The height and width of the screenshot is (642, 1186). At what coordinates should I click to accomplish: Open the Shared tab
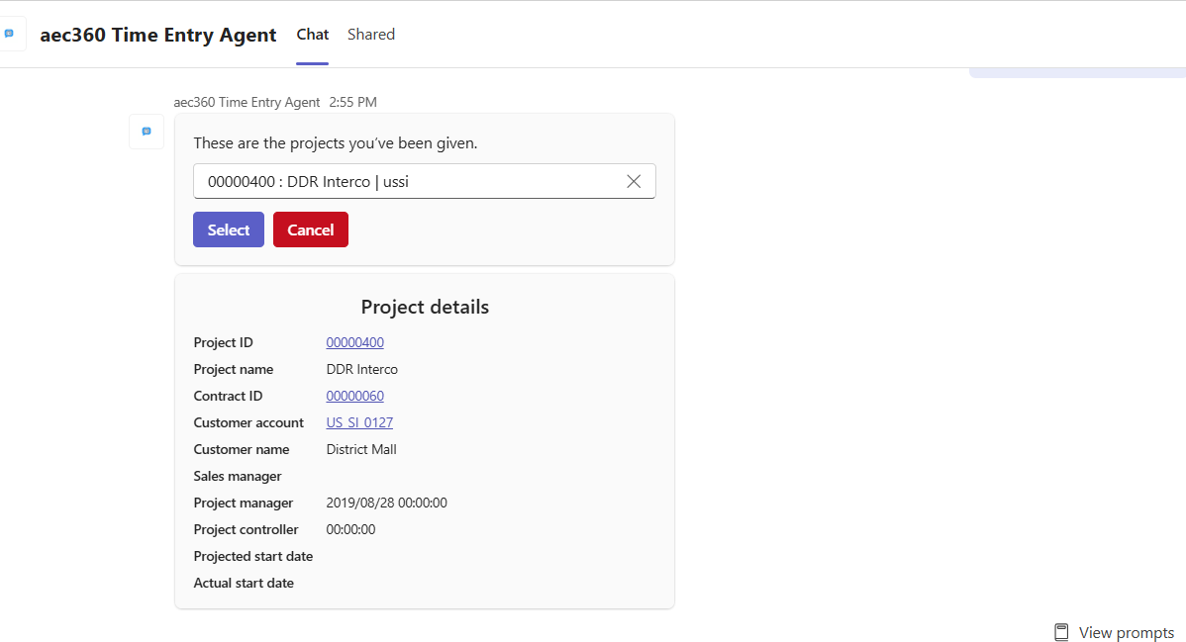tap(371, 35)
